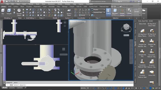Click the Customization menu icon in status bar
Screen dimensions: 161x90
159,88
